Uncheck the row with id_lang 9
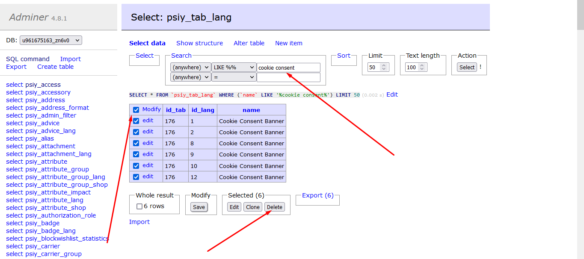 [x=136, y=154]
